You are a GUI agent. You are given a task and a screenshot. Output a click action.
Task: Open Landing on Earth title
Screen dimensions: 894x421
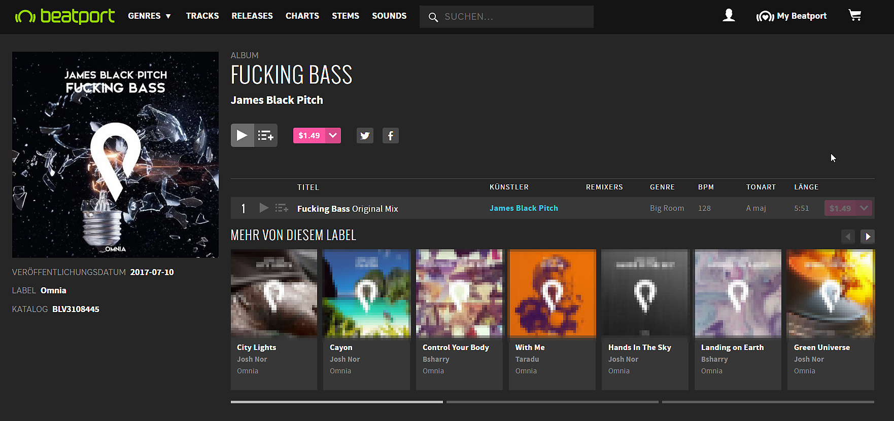pyautogui.click(x=732, y=348)
